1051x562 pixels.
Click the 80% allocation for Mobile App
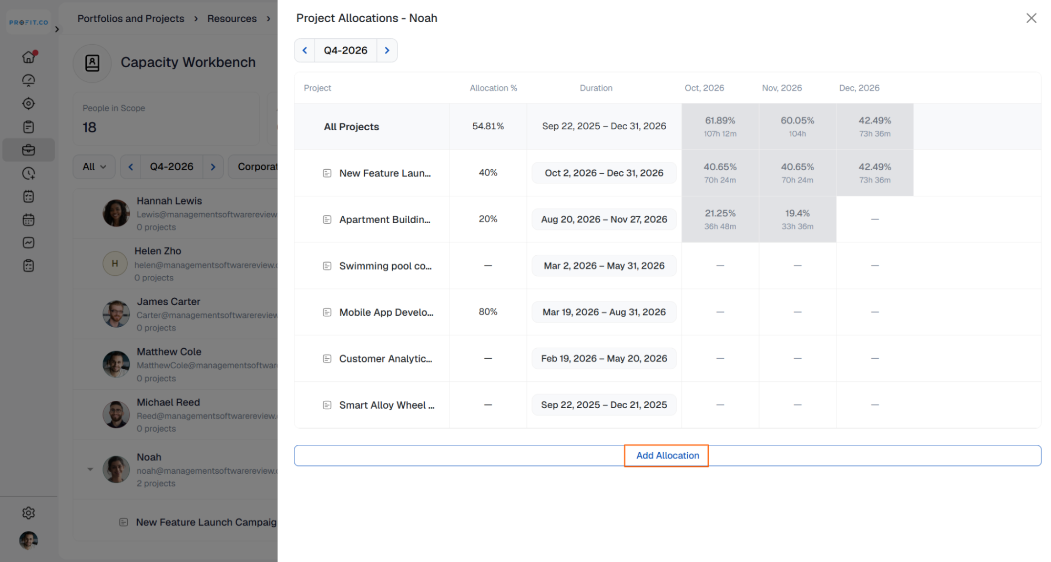click(488, 311)
